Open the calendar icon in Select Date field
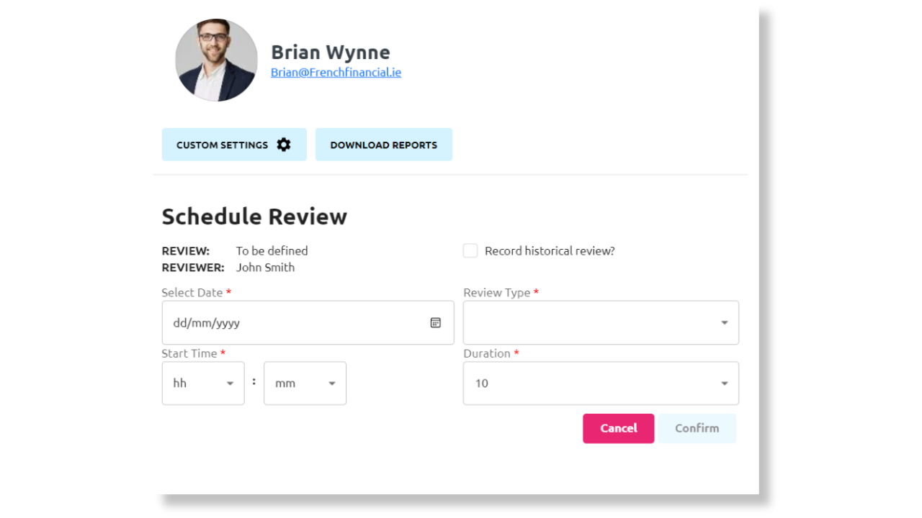 436,322
